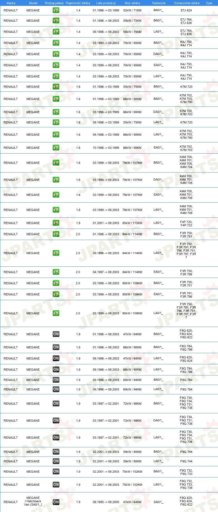Click the PB icon in the 84kW / 114KM BA0/1_ row
This screenshot has height=512, width=218.
(56, 234)
